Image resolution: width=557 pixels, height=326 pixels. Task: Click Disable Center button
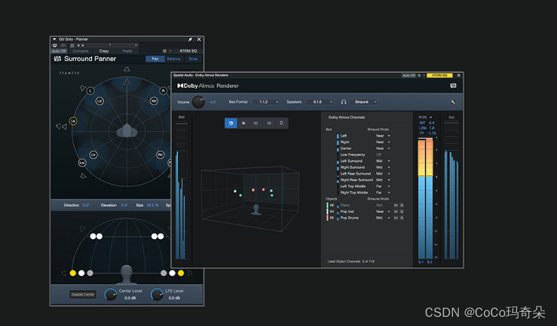tap(83, 294)
